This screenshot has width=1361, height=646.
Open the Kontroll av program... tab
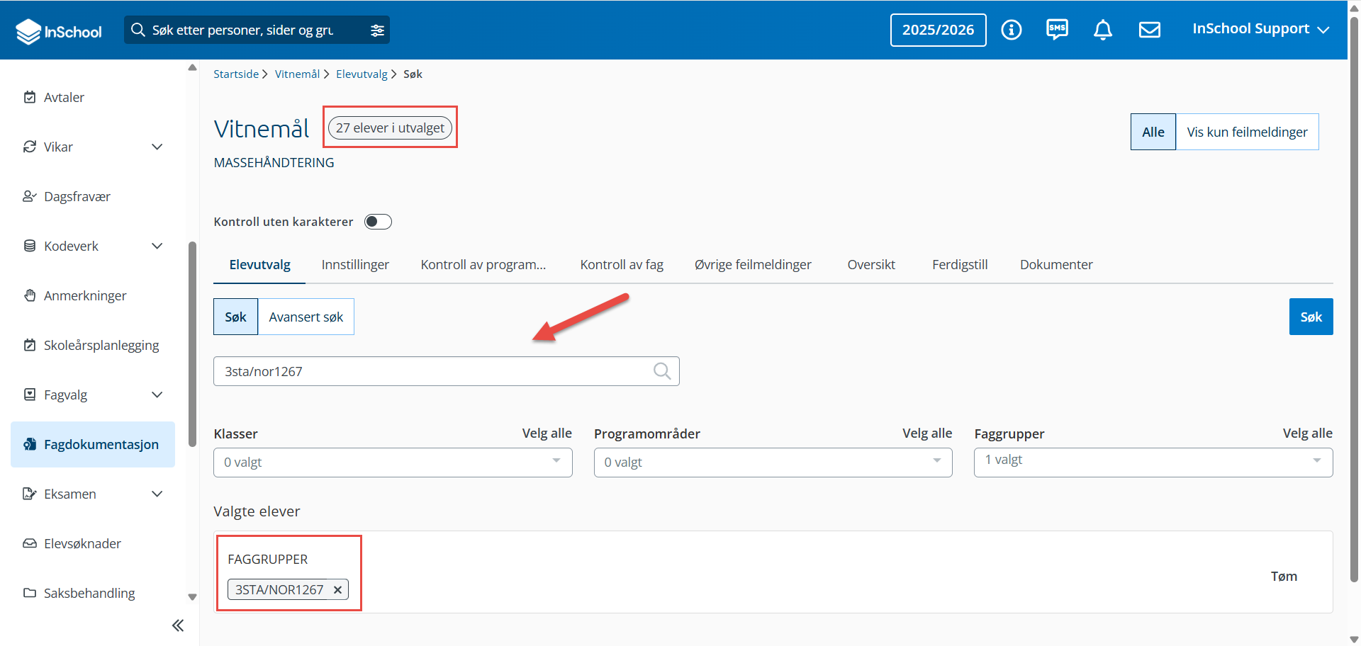click(483, 264)
